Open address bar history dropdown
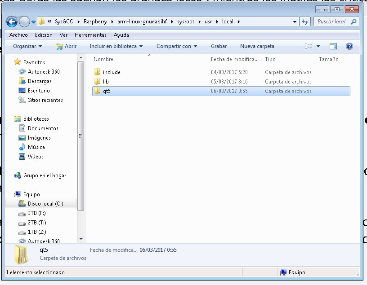 [x=295, y=22]
